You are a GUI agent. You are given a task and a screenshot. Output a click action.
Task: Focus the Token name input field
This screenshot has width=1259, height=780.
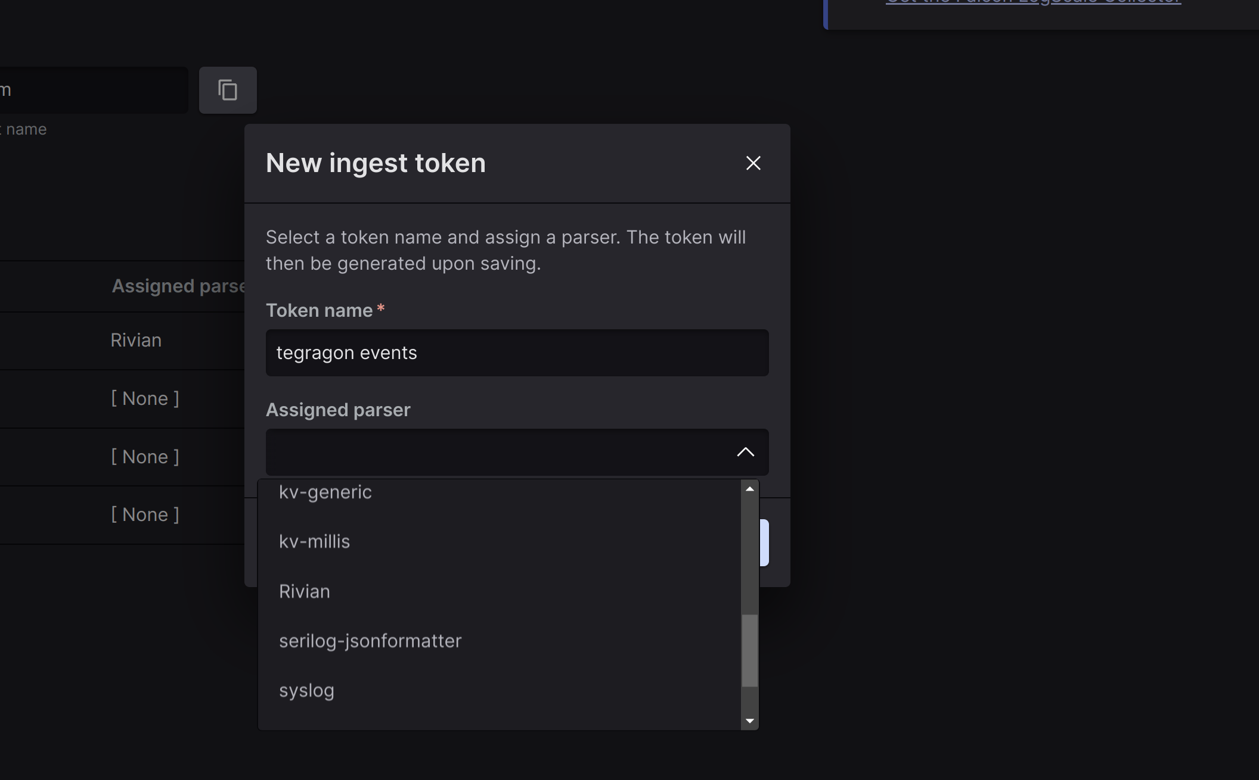click(517, 353)
